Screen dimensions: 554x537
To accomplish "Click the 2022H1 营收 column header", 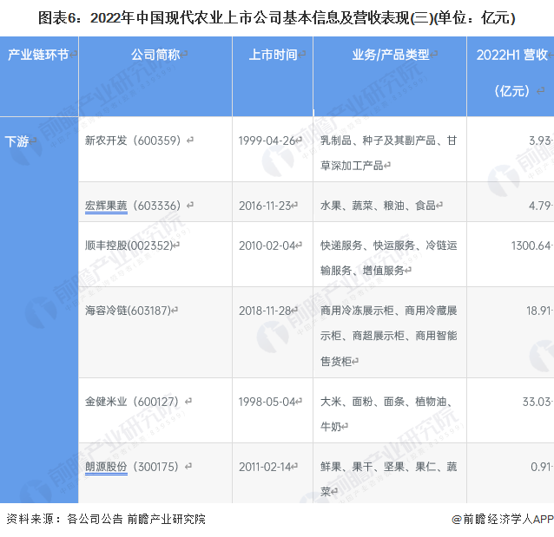I will click(x=512, y=56).
